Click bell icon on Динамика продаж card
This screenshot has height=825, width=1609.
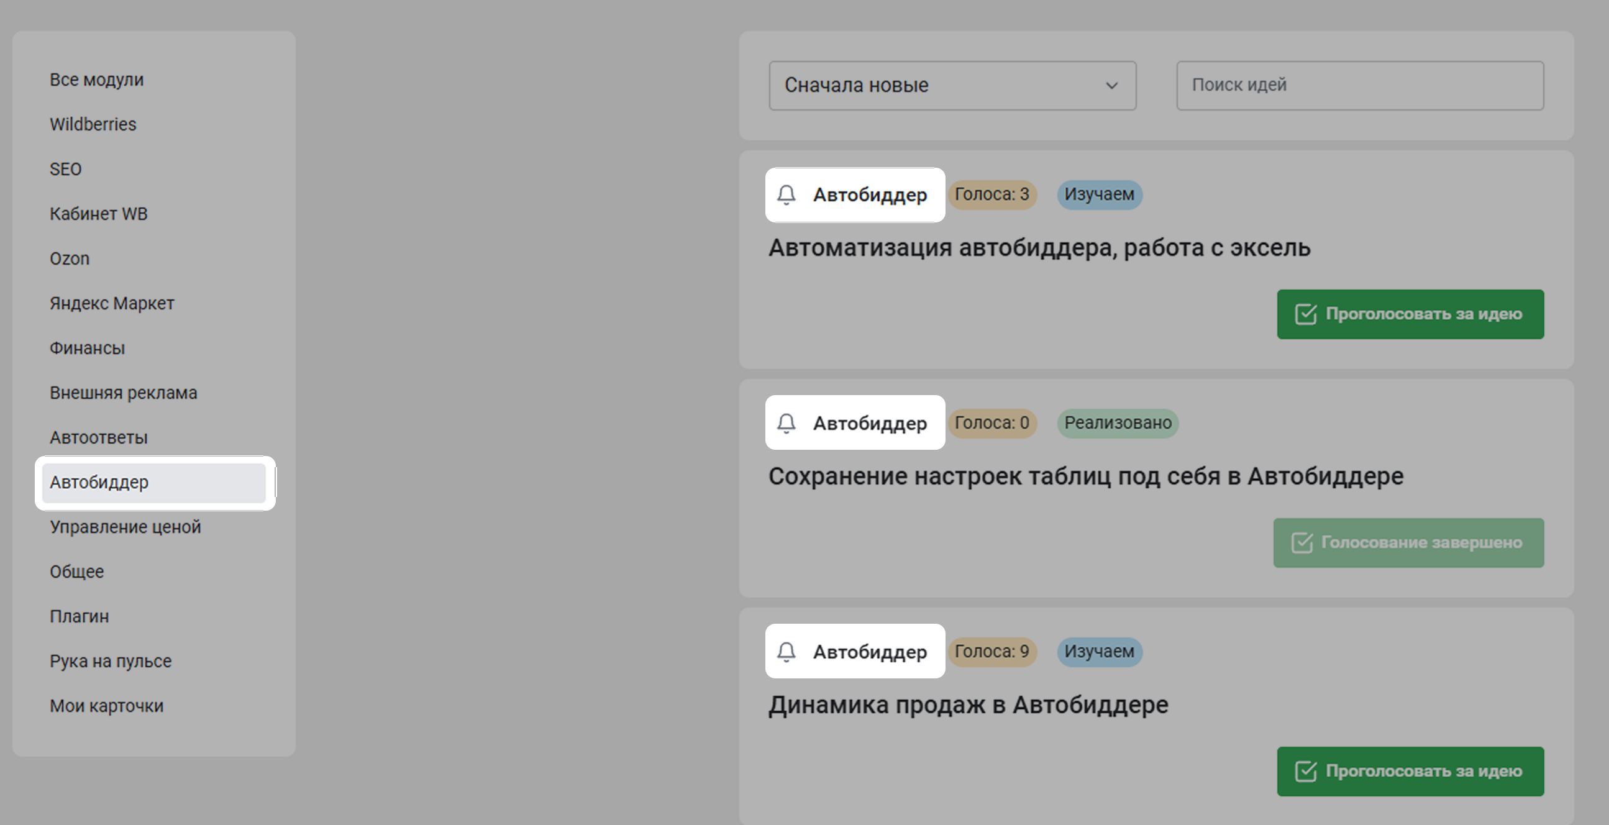786,652
